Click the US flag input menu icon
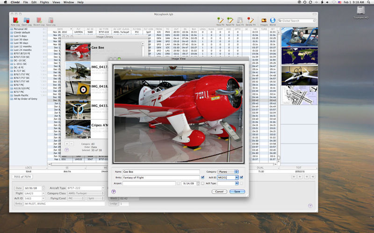 (339, 2)
